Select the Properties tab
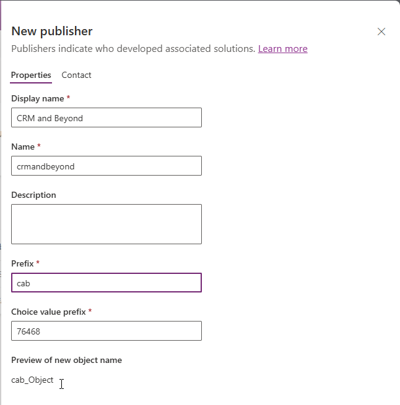The image size is (400, 405). (x=31, y=75)
